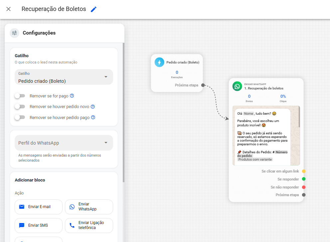Click the chat bubble icon in Enviar SMS
The width and height of the screenshot is (330, 242).
22,225
